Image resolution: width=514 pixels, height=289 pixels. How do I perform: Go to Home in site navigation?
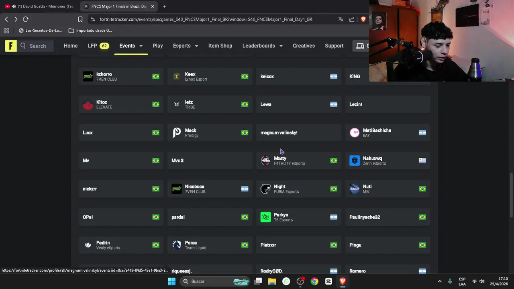(x=71, y=46)
